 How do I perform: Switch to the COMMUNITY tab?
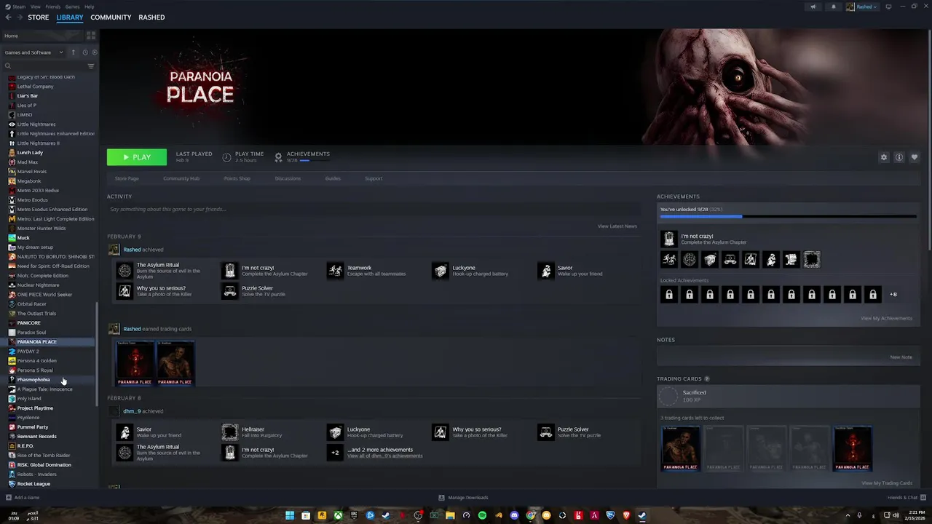coord(111,17)
